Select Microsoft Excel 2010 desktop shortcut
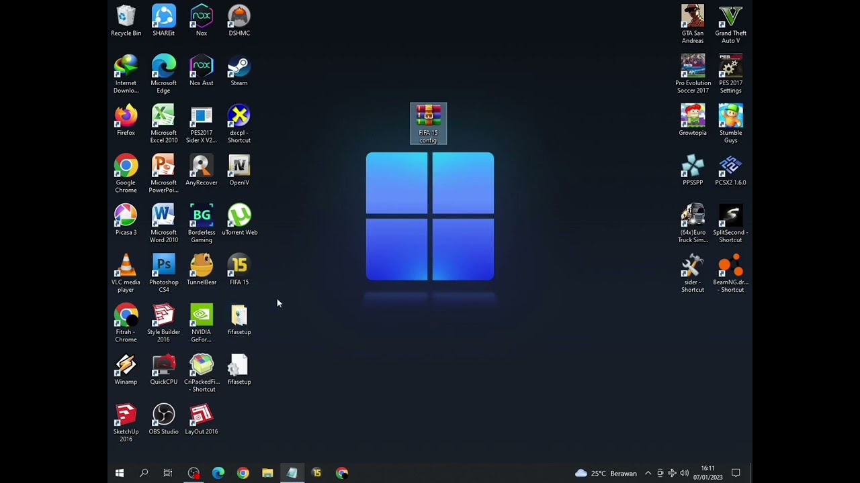The width and height of the screenshot is (860, 483). (x=163, y=124)
